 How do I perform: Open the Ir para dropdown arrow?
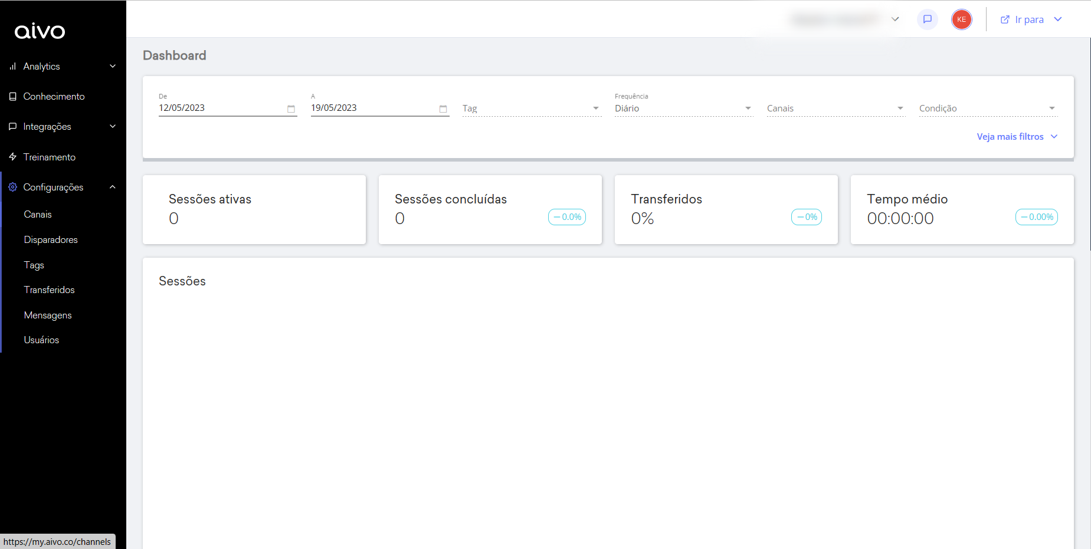[x=1058, y=19]
